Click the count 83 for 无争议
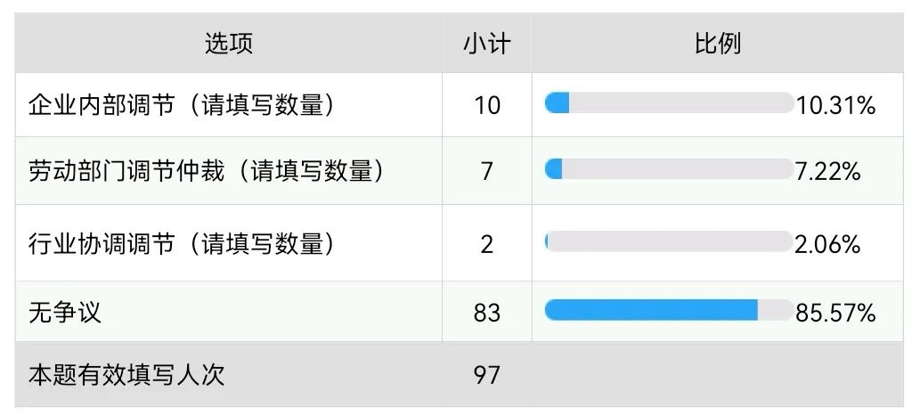 pos(486,312)
